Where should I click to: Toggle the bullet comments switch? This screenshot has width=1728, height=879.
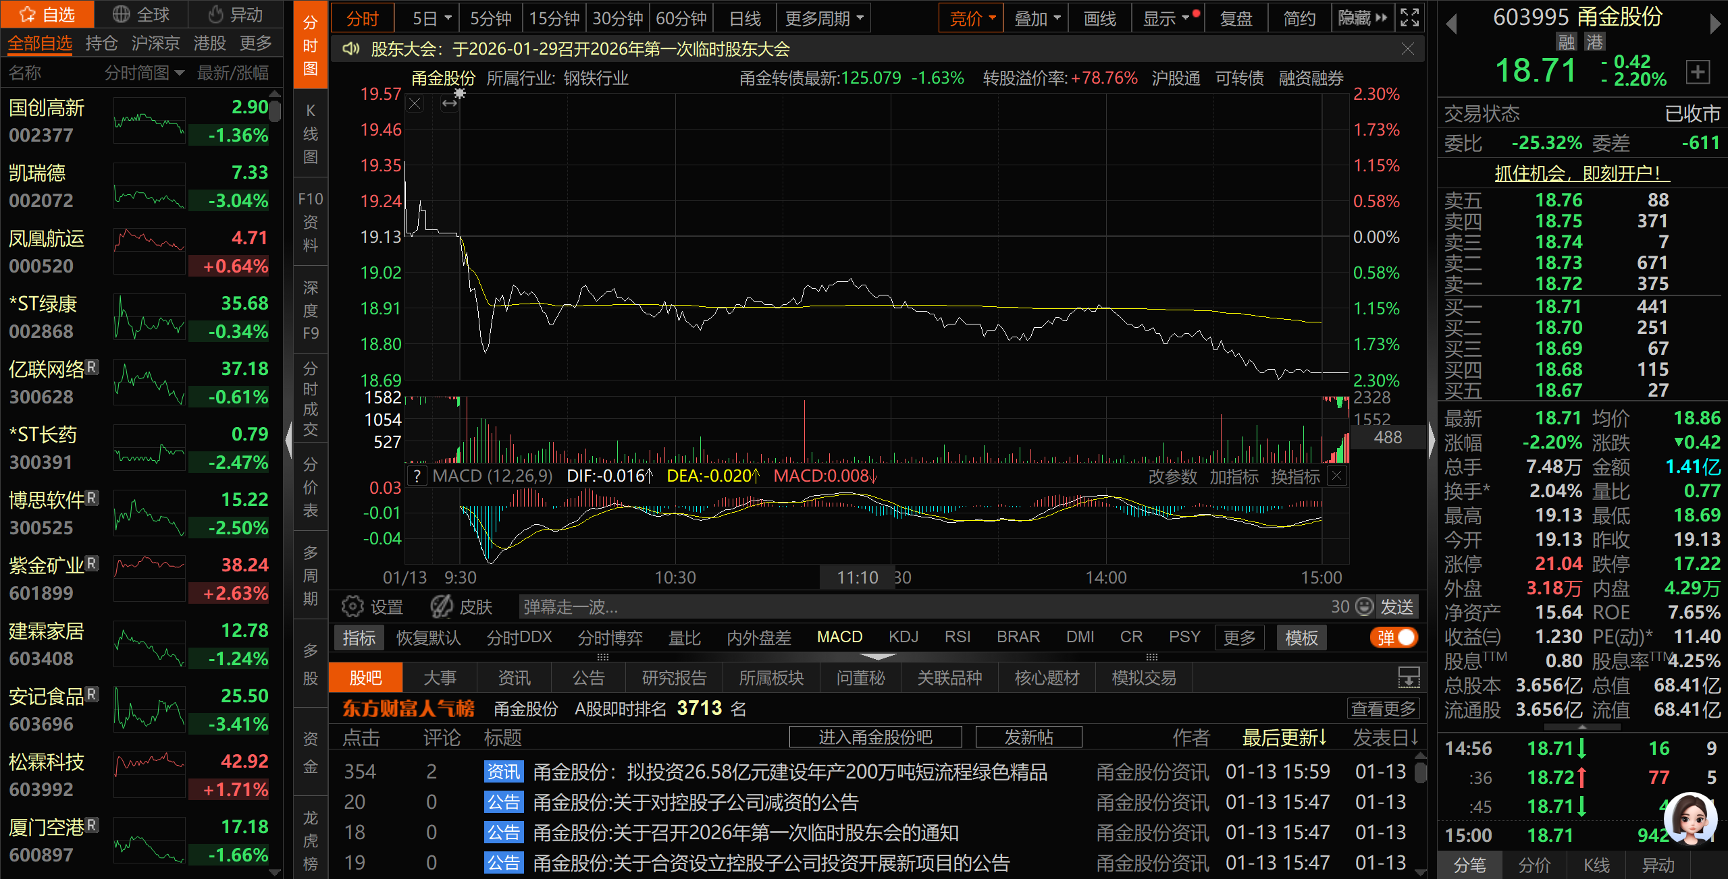pyautogui.click(x=1394, y=637)
